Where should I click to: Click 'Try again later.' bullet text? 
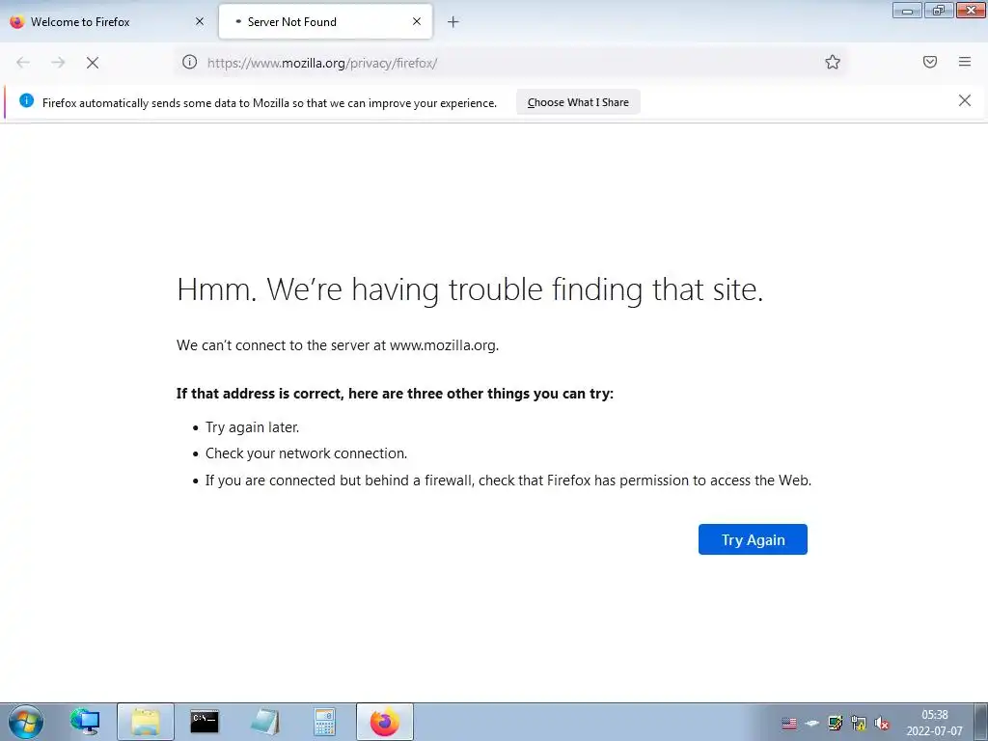point(252,427)
